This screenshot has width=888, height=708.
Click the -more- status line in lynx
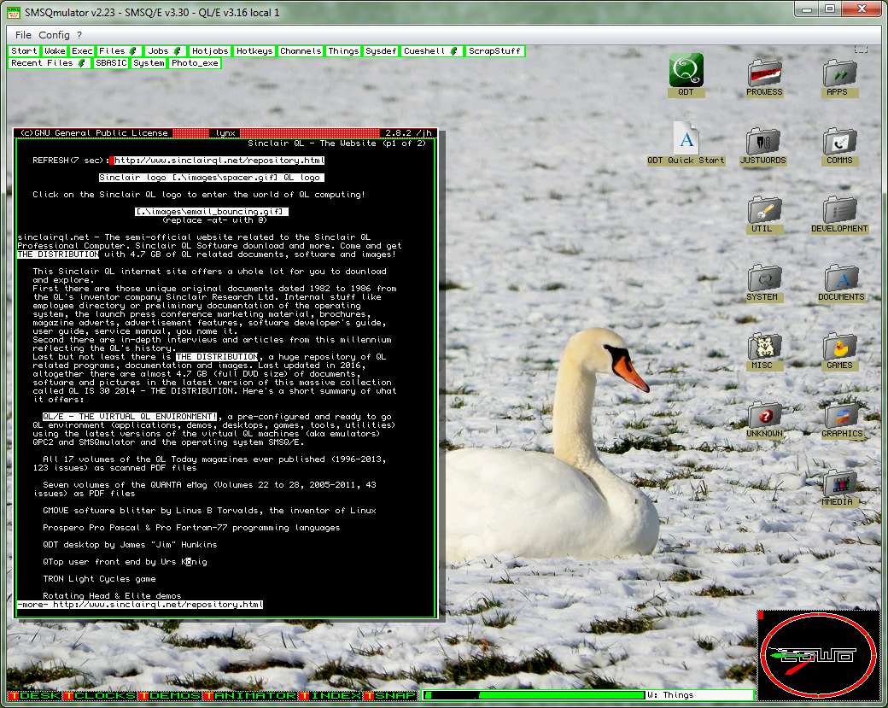140,605
